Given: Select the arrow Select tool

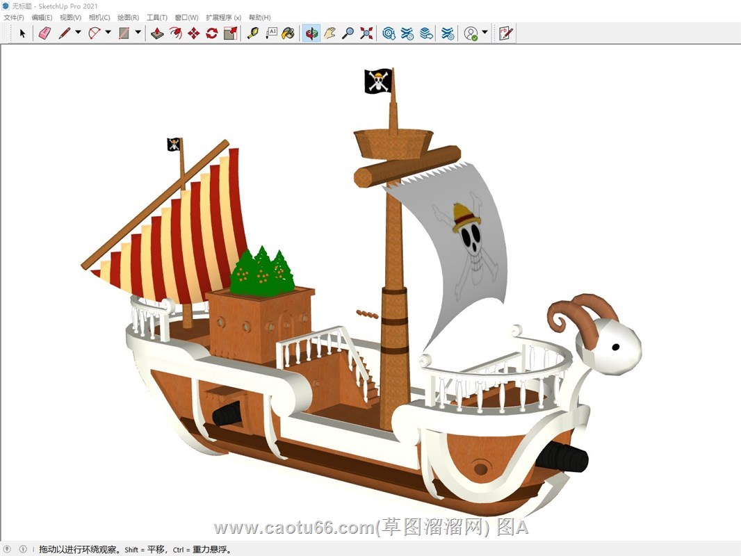Looking at the screenshot, I should [22, 33].
